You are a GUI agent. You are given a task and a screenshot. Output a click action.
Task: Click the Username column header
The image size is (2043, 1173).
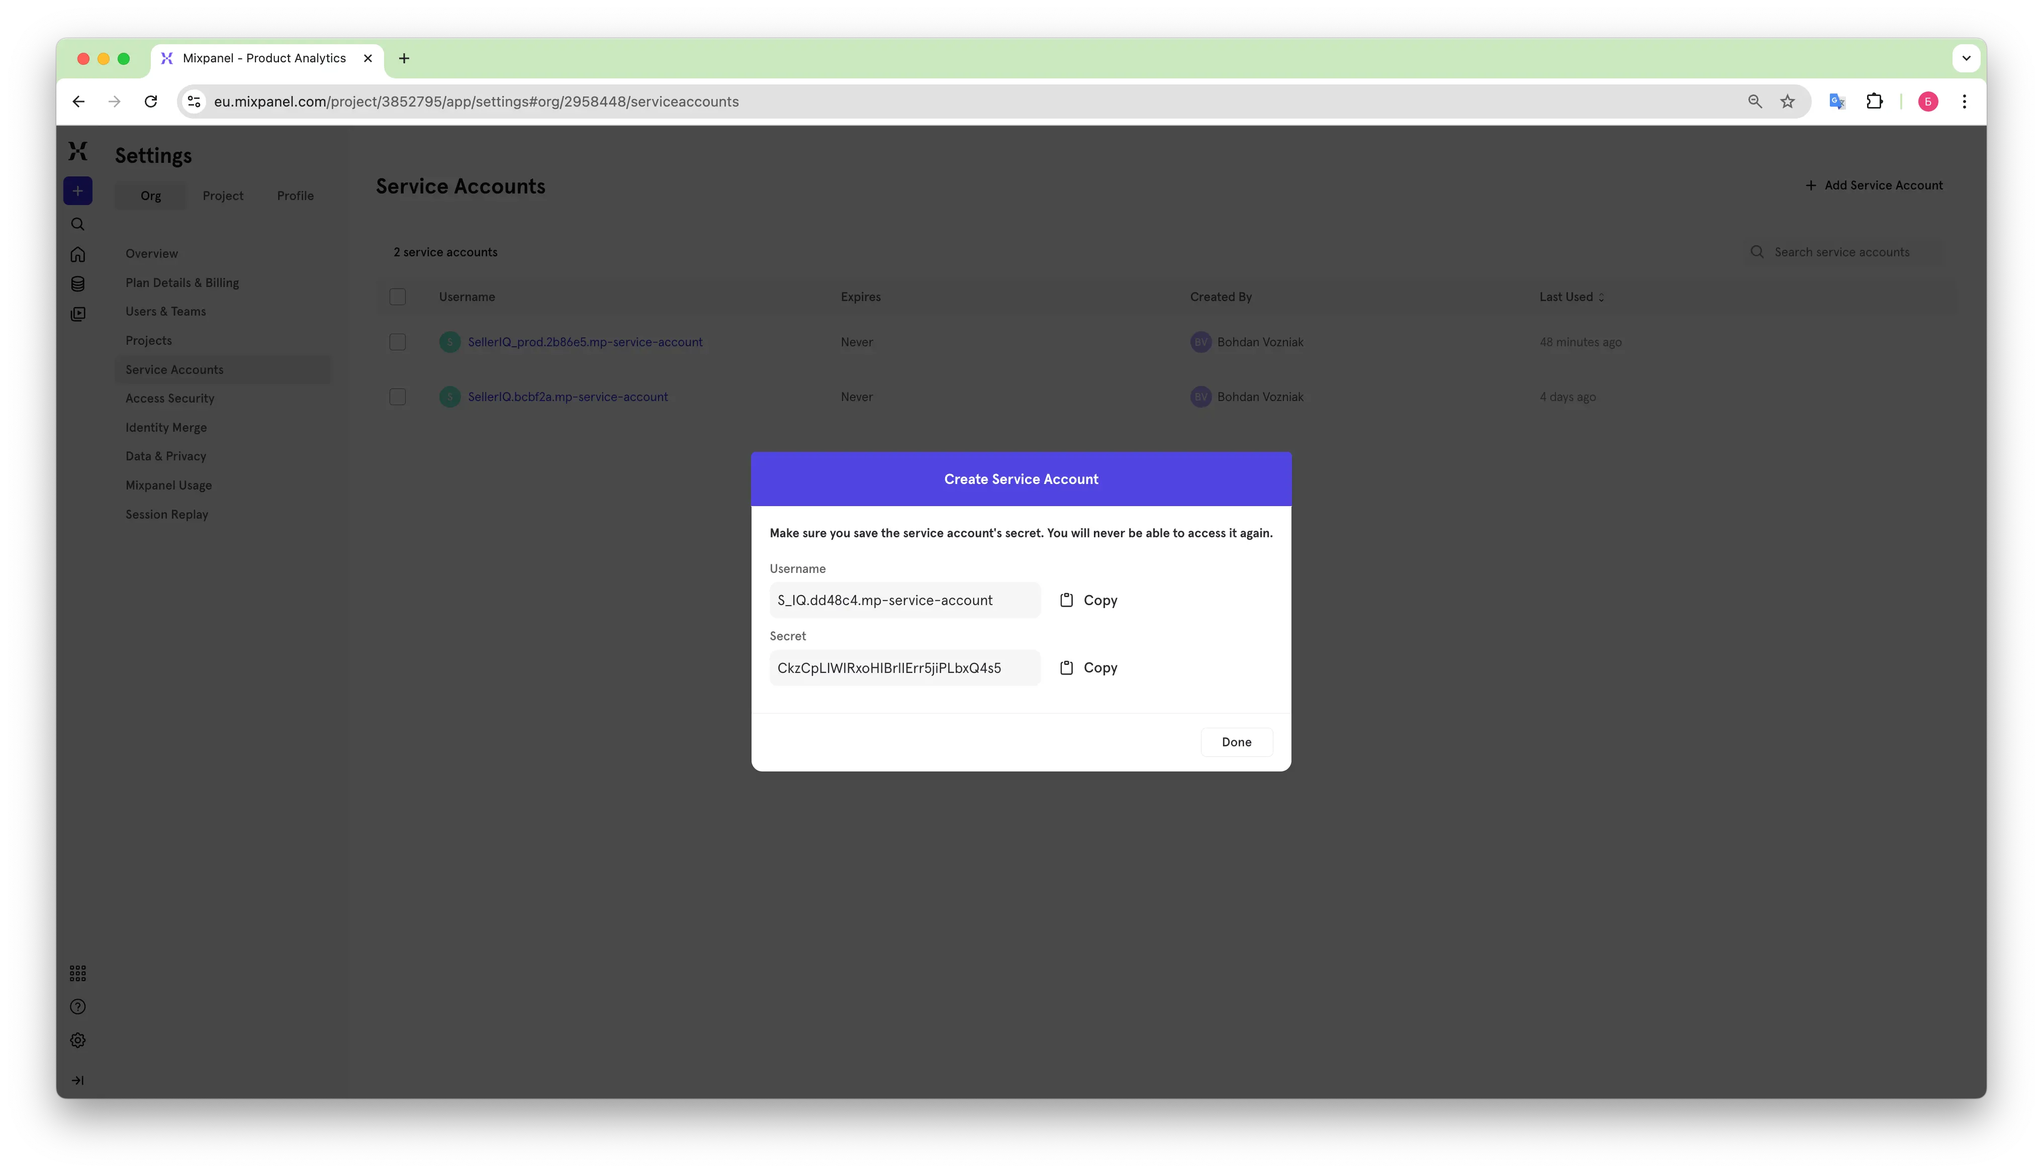(467, 298)
